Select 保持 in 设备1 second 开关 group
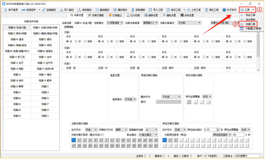This screenshot has width=265, height=159. 120,41
